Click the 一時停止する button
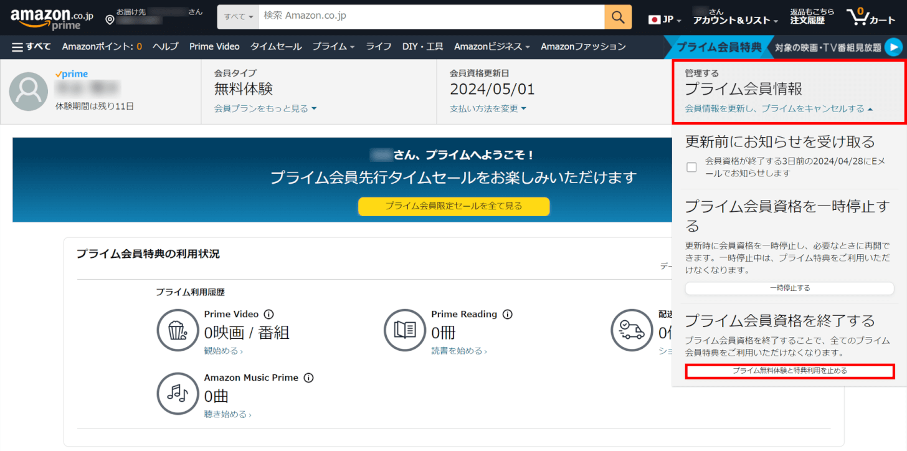The image size is (907, 451). pyautogui.click(x=789, y=288)
